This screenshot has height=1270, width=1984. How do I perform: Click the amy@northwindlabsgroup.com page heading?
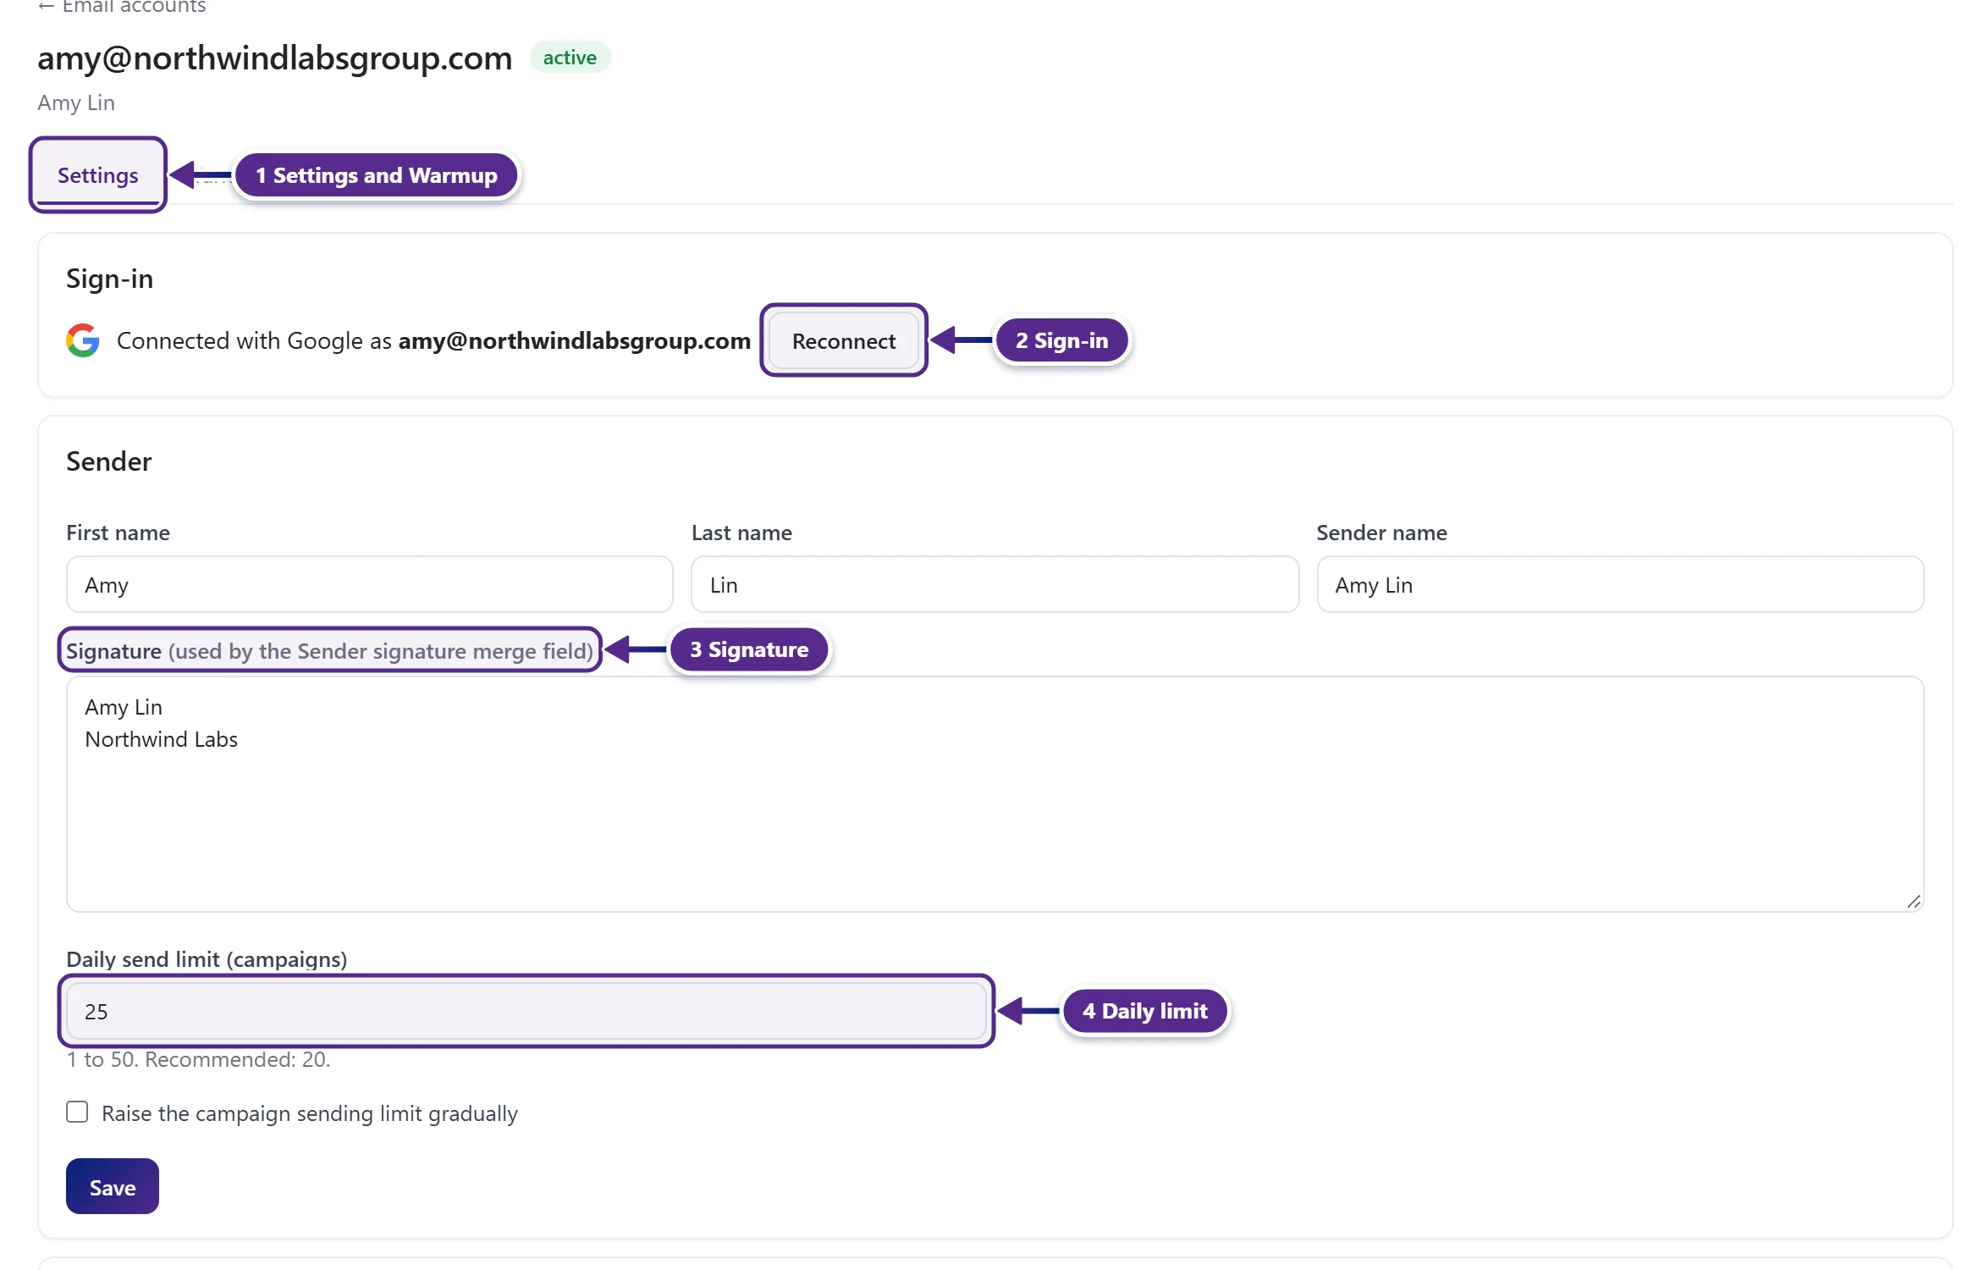point(275,58)
